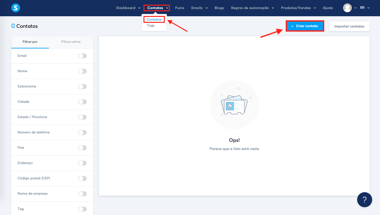Select Tags in the Contatos dropdown menu
This screenshot has width=380, height=215.
coord(151,25)
